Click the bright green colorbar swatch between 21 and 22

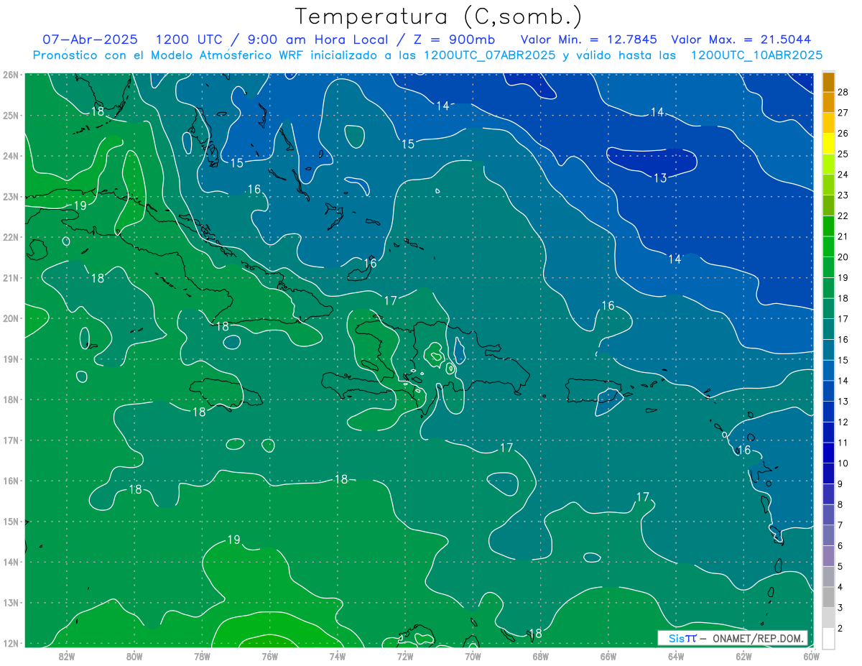point(828,226)
